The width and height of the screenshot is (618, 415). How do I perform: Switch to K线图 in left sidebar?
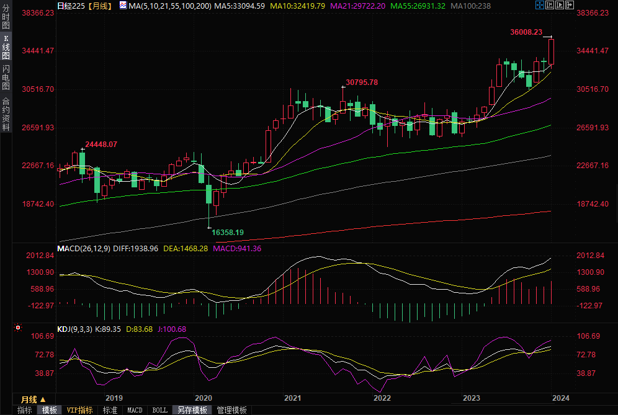click(6, 47)
